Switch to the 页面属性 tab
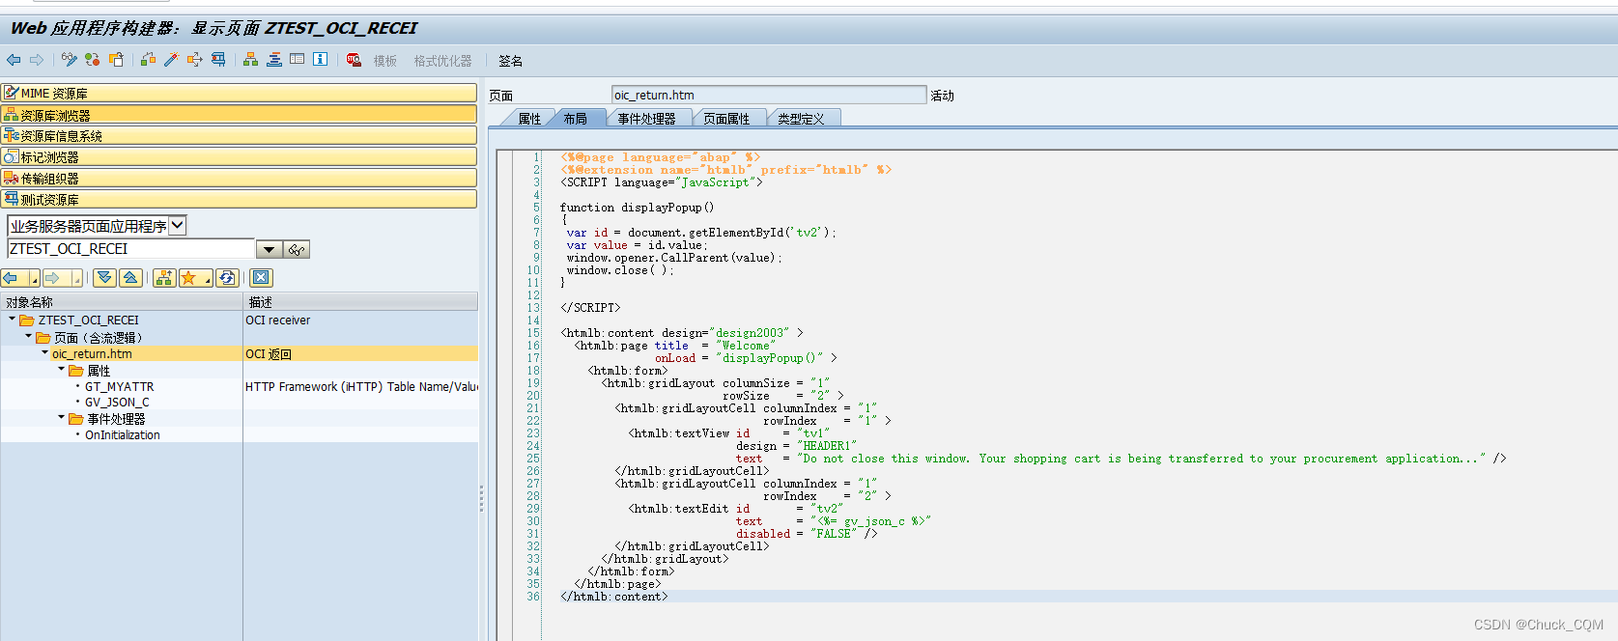The height and width of the screenshot is (641, 1618). pos(726,119)
